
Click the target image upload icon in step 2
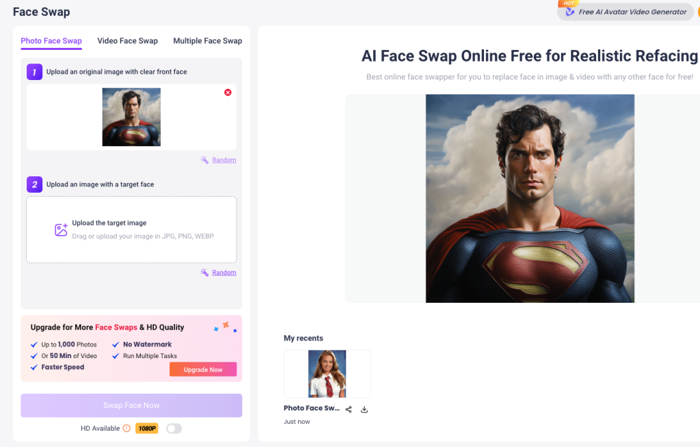pyautogui.click(x=61, y=230)
